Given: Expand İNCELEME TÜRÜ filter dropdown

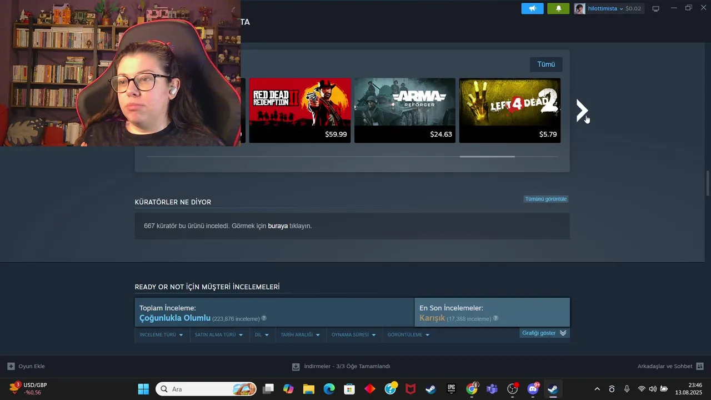Looking at the screenshot, I should tap(161, 335).
